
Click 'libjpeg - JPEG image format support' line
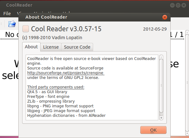[61, 111]
